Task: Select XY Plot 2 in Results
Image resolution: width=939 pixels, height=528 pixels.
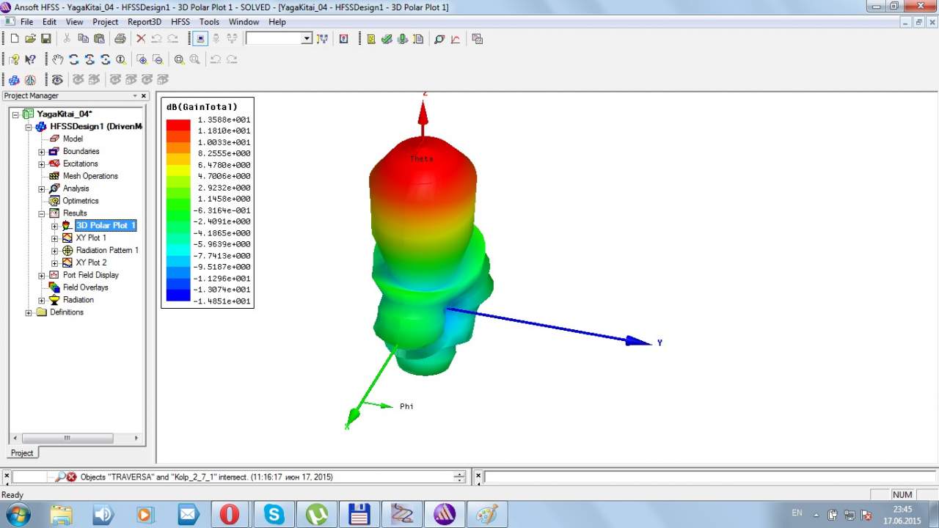Action: (91, 263)
